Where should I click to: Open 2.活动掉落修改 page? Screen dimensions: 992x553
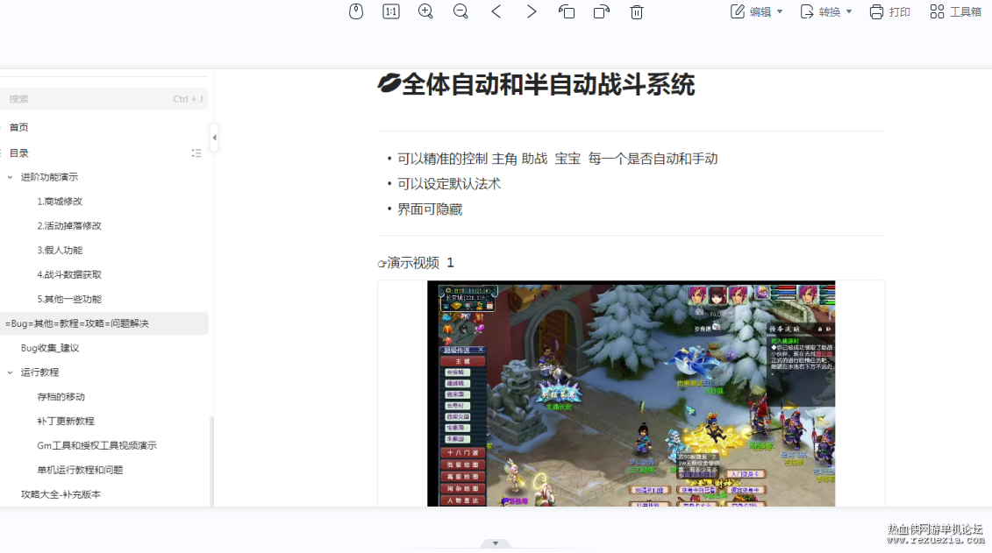click(69, 225)
